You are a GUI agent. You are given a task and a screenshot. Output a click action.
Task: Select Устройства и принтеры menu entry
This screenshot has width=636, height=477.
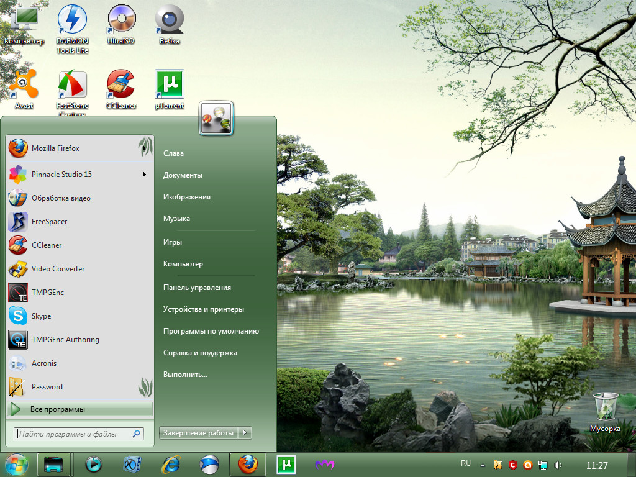[203, 309]
